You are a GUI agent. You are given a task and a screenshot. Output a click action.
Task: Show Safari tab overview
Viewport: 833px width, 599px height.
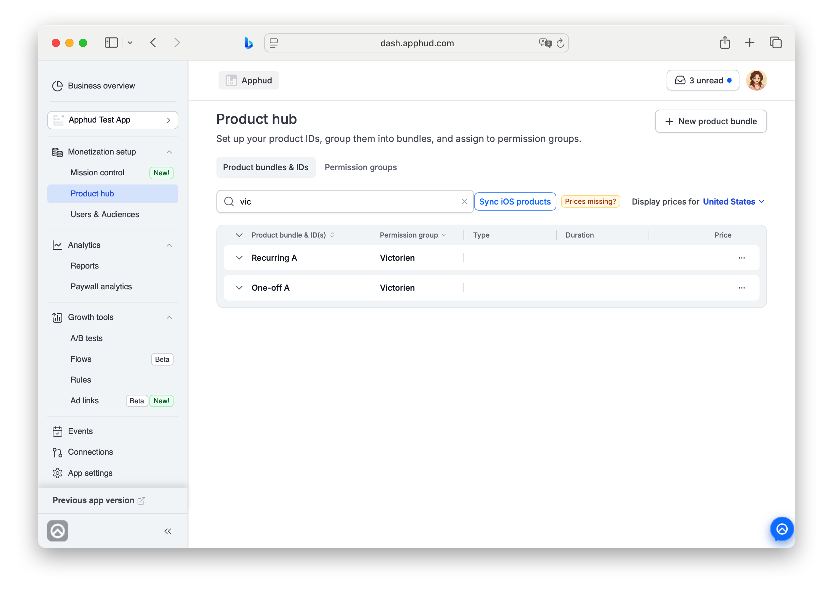pyautogui.click(x=775, y=43)
